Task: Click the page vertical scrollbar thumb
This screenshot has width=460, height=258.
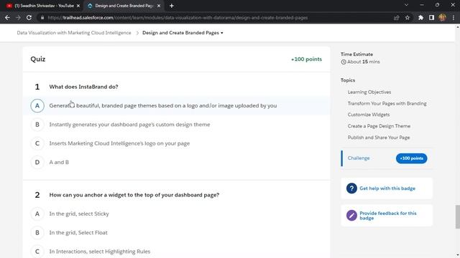Action: 457,216
